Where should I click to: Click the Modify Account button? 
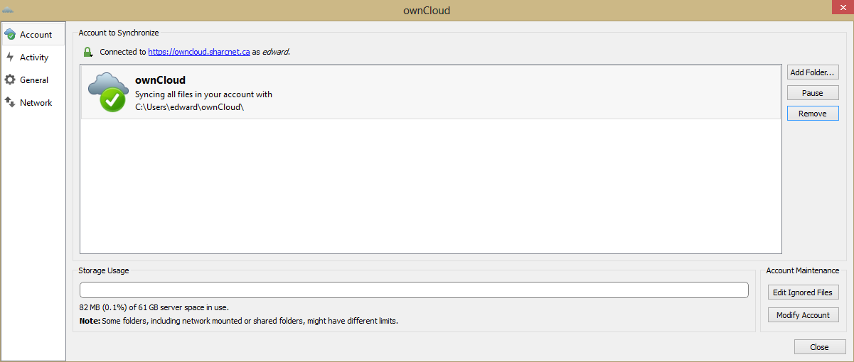803,315
